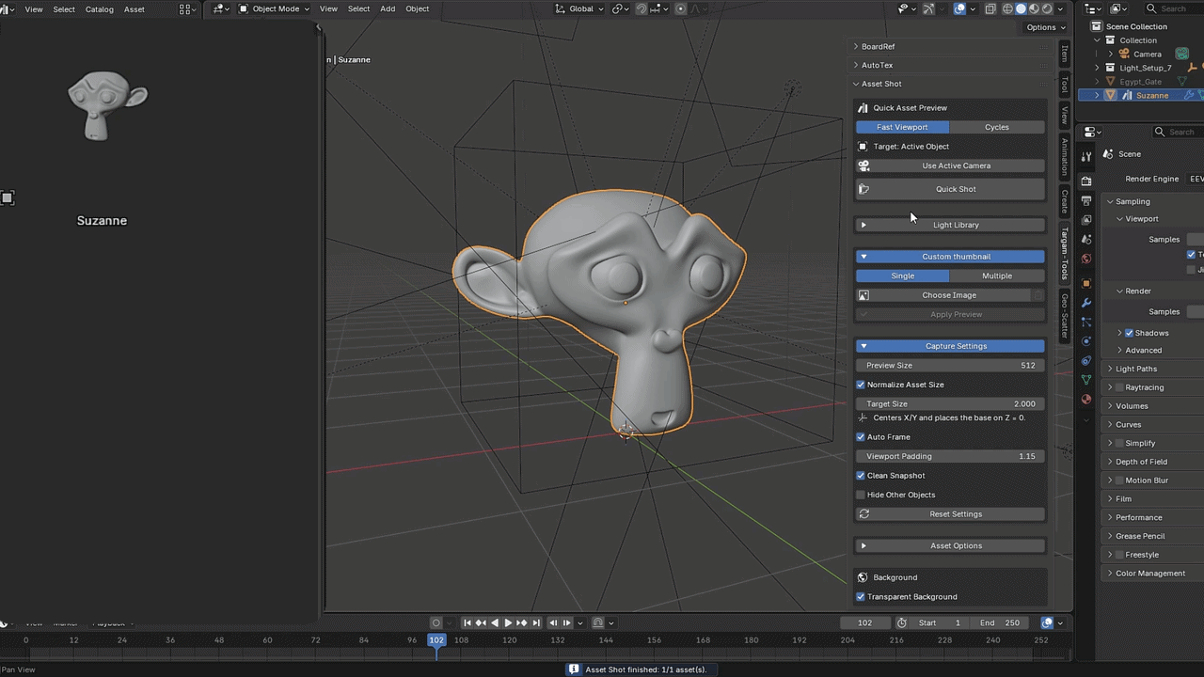1204x677 pixels.
Task: Enable the Raytracing checkbox
Action: pyautogui.click(x=1119, y=387)
